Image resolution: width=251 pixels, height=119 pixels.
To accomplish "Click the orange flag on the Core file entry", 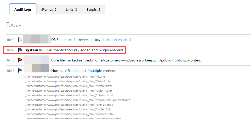I will pos(20,60).
